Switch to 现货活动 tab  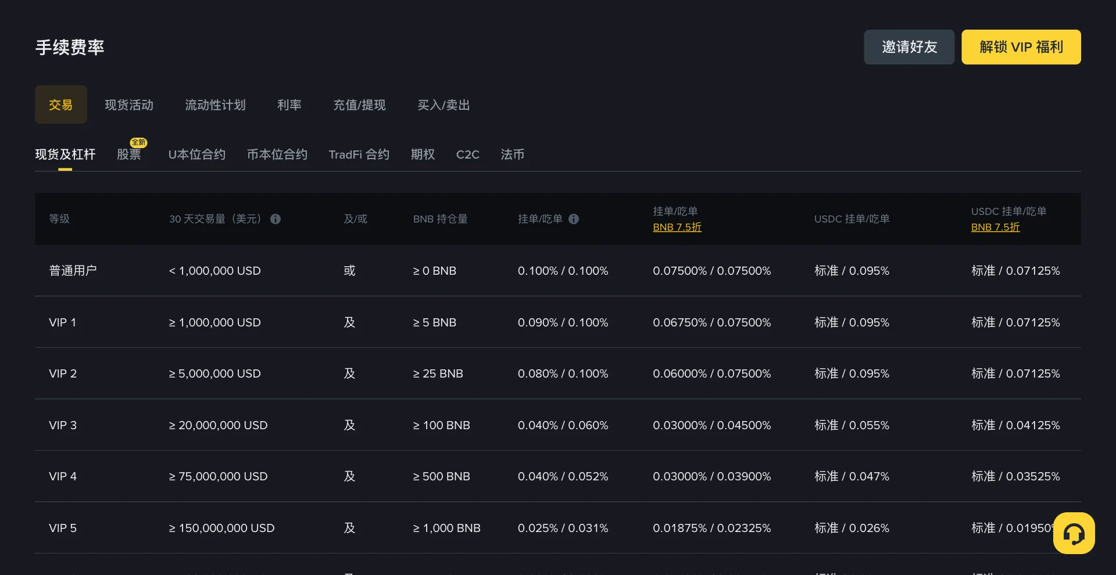point(129,105)
